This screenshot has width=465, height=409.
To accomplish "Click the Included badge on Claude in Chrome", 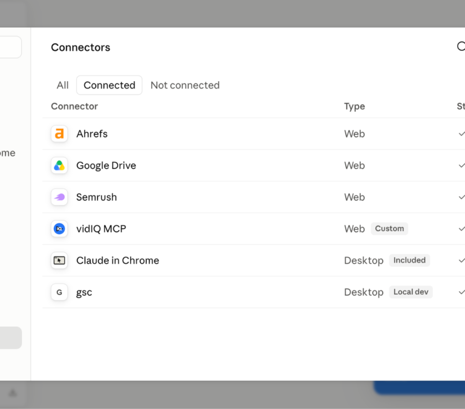I will pos(409,260).
